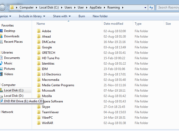Click the Ahead folder icon
This screenshot has width=179, height=131.
[39, 36]
